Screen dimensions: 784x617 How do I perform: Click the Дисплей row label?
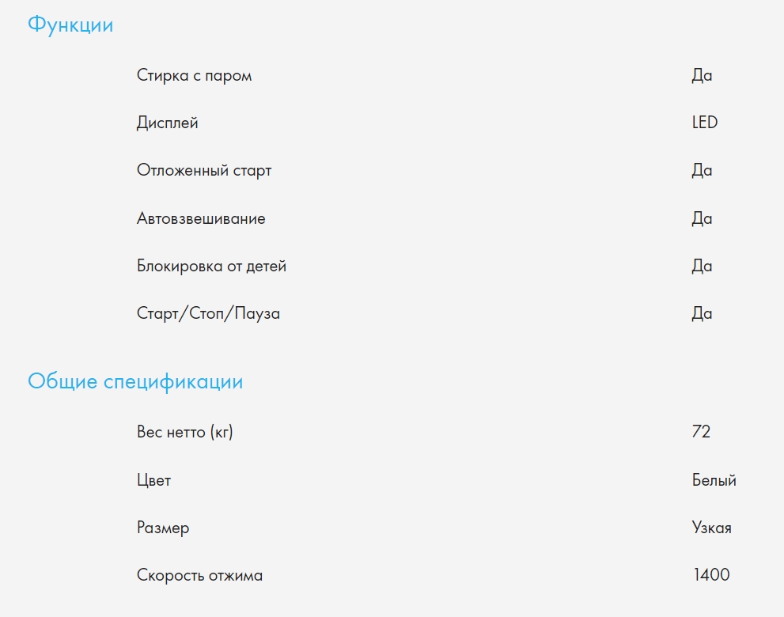[x=167, y=123]
